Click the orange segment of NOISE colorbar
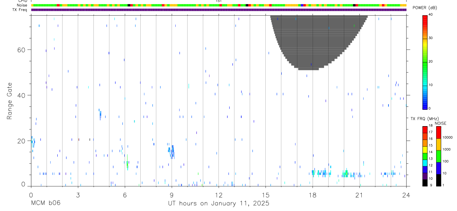The image size is (457, 211). (x=438, y=144)
